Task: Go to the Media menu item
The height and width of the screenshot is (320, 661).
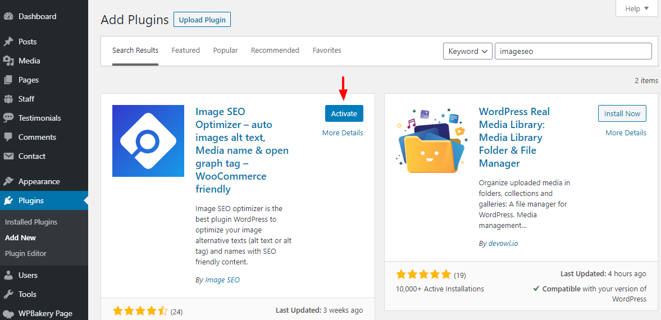Action: coord(29,61)
